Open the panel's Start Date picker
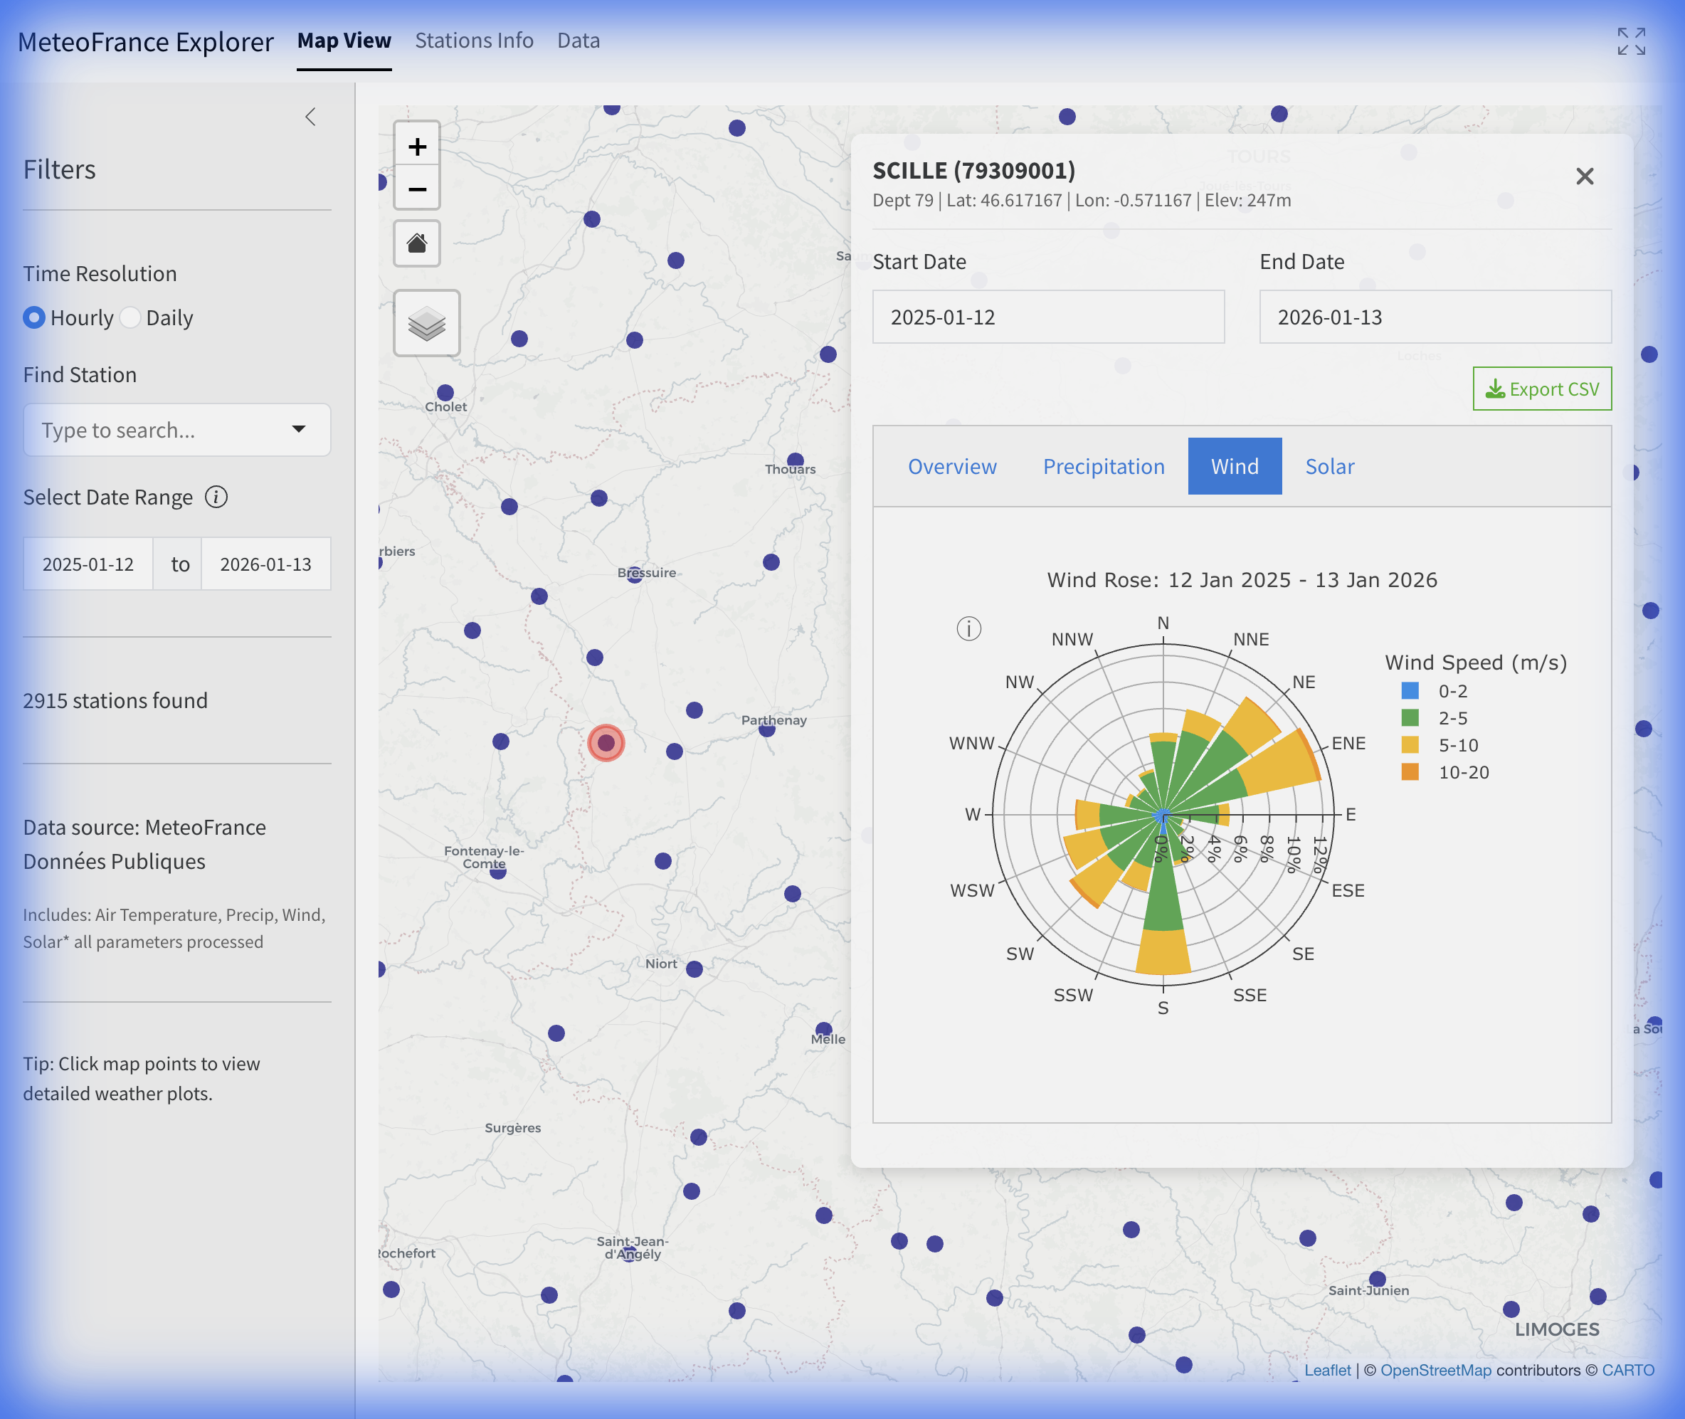Viewport: 1685px width, 1419px height. click(1047, 317)
